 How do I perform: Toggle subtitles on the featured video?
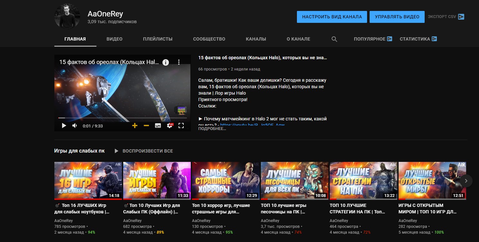pos(158,126)
